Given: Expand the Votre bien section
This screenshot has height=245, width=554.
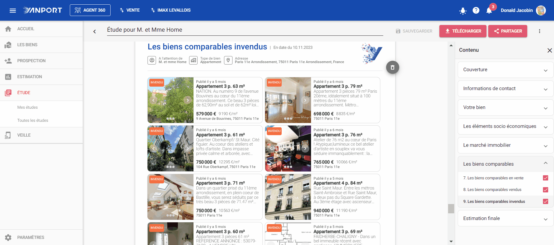Looking at the screenshot, I should pos(505,108).
